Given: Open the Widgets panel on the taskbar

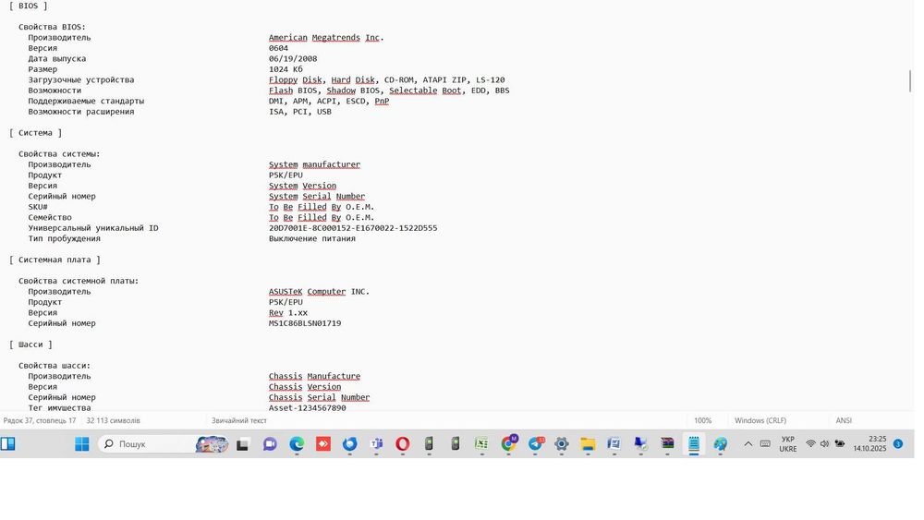Looking at the screenshot, I should point(8,443).
